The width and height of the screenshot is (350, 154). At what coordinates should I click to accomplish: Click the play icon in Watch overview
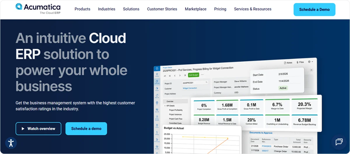click(23, 128)
